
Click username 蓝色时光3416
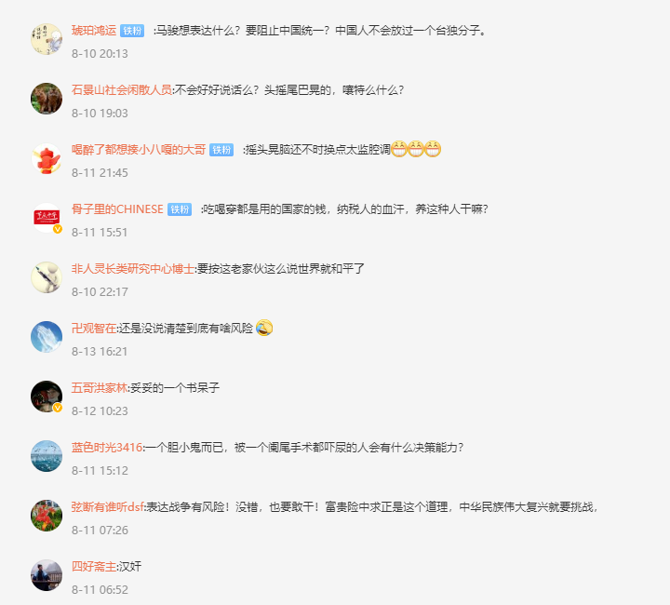tap(107, 448)
